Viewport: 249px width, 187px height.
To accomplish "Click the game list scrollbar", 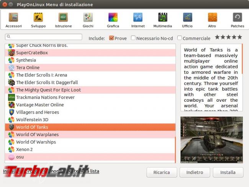I will (175, 150).
